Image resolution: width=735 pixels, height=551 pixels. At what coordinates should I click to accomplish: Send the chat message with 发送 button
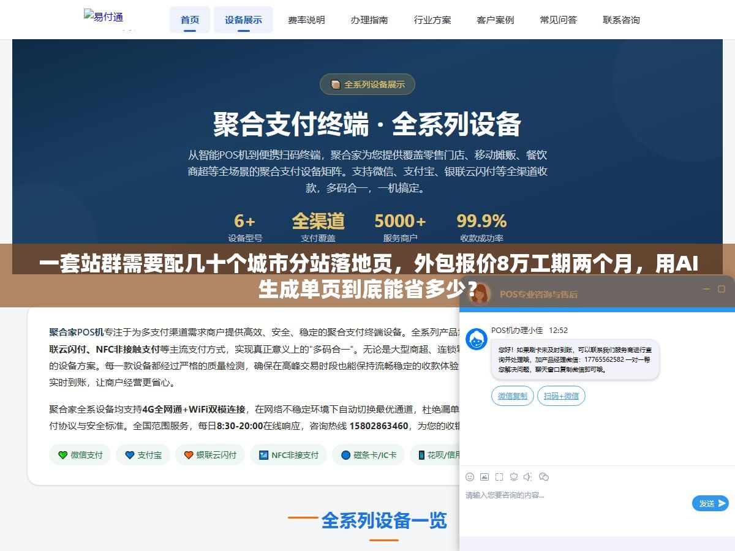(x=710, y=503)
